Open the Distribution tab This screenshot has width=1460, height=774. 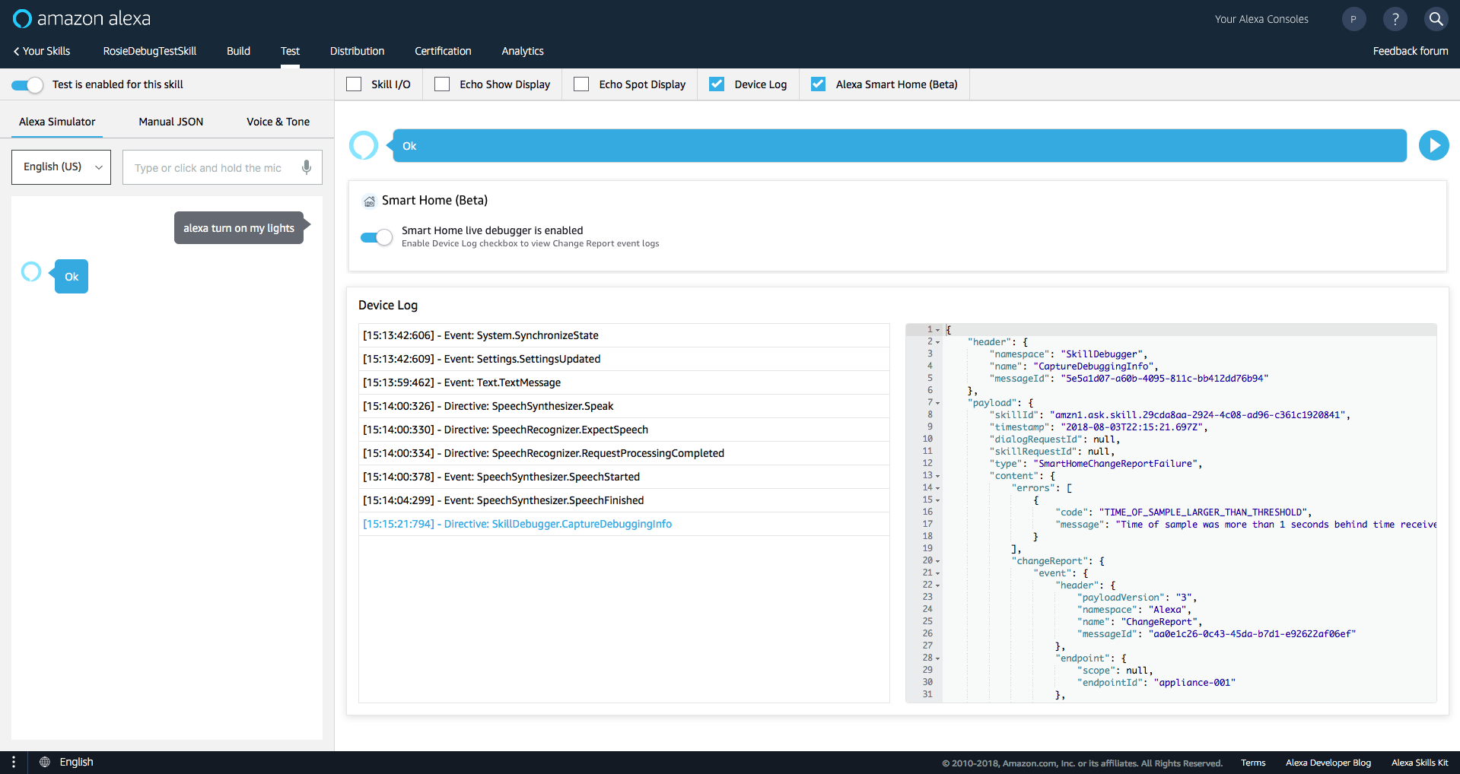click(357, 51)
